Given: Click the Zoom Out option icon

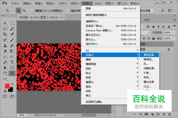Looking at the screenshot, I should click(24, 11).
